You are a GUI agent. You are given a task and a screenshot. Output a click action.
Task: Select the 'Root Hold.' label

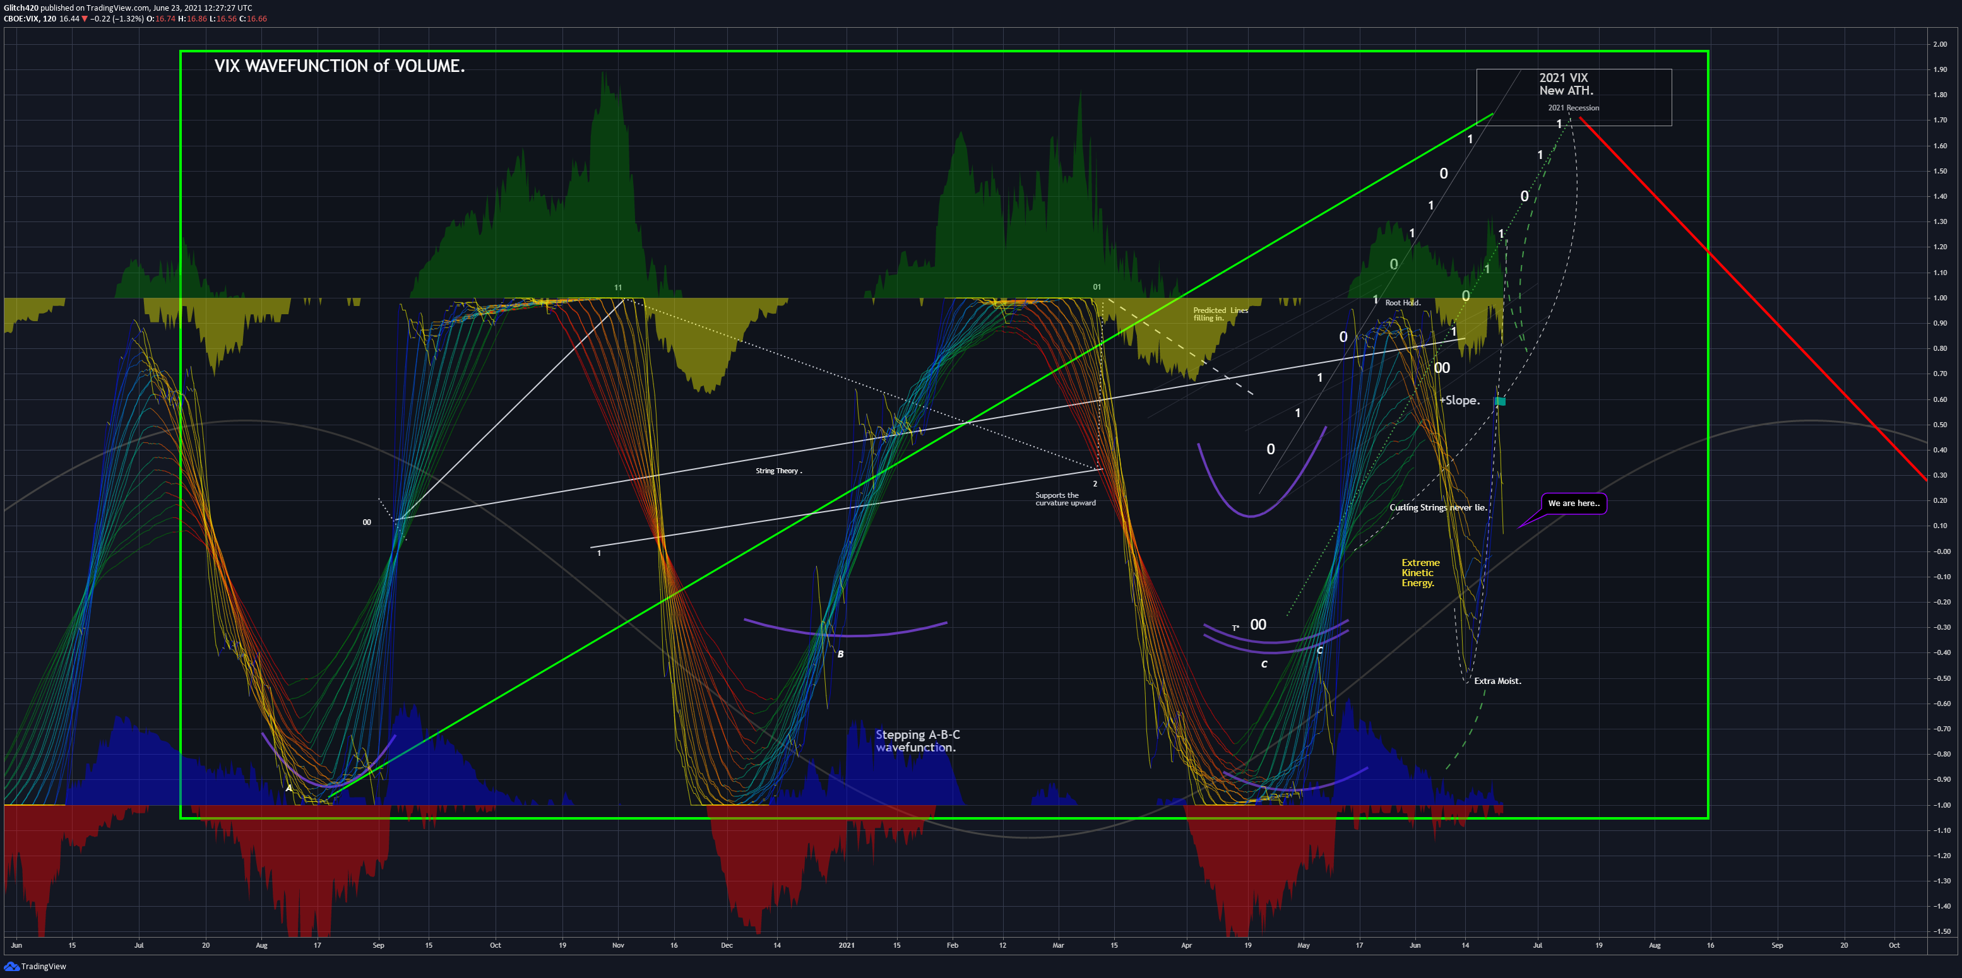pyautogui.click(x=1403, y=303)
